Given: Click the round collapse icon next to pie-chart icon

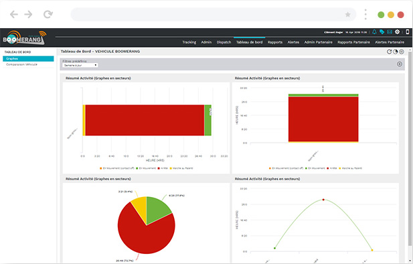Looking at the screenshot, I should (x=402, y=52).
